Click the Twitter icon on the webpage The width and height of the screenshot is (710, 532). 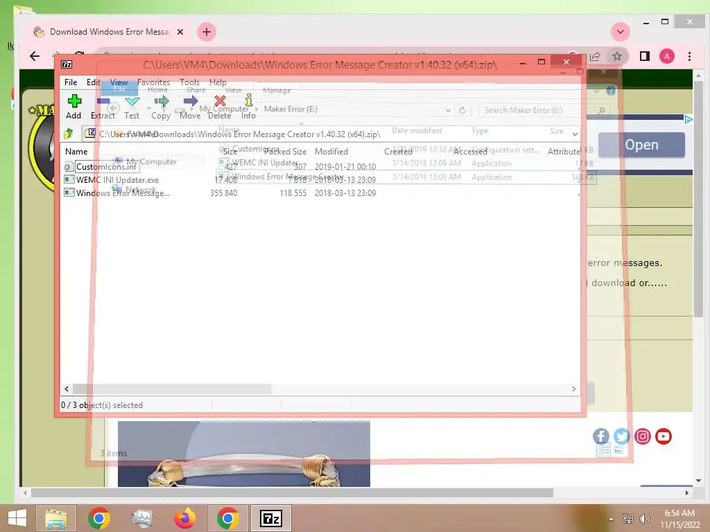click(622, 436)
